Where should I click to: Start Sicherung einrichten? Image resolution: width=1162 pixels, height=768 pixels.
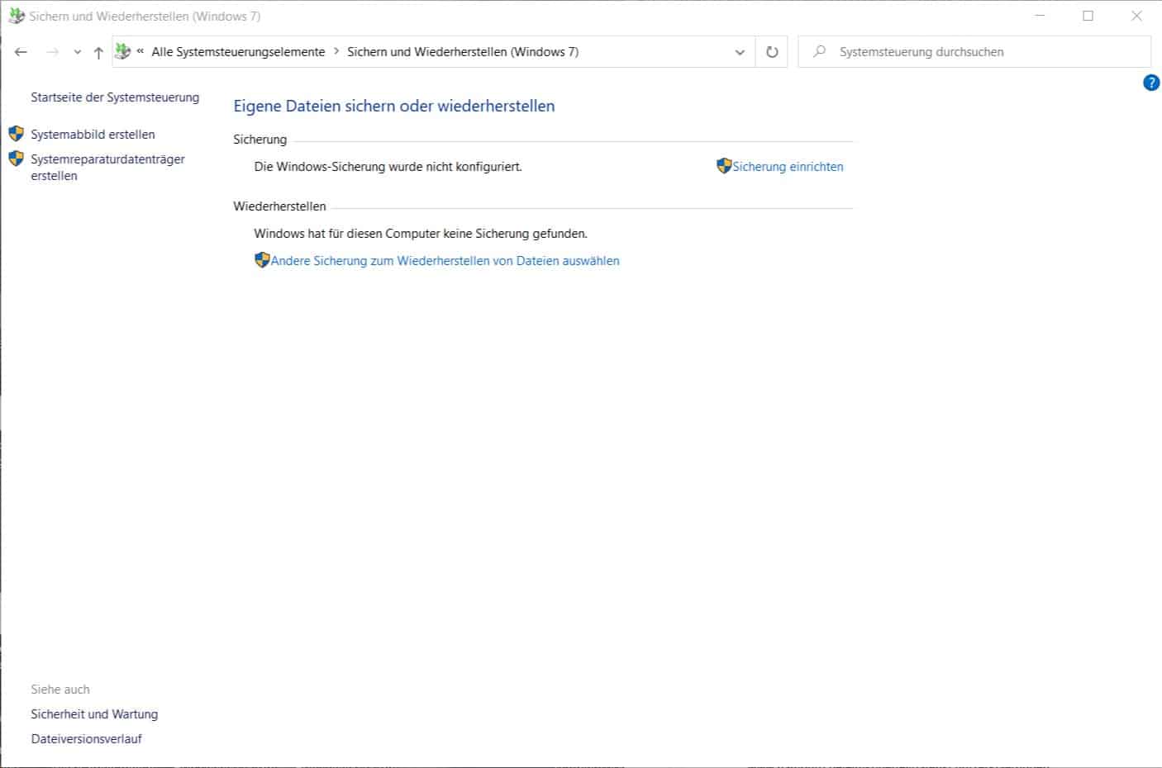[x=788, y=167]
